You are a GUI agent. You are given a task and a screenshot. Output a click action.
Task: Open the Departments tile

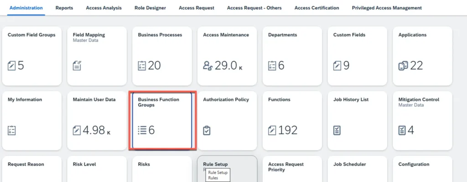pyautogui.click(x=292, y=56)
